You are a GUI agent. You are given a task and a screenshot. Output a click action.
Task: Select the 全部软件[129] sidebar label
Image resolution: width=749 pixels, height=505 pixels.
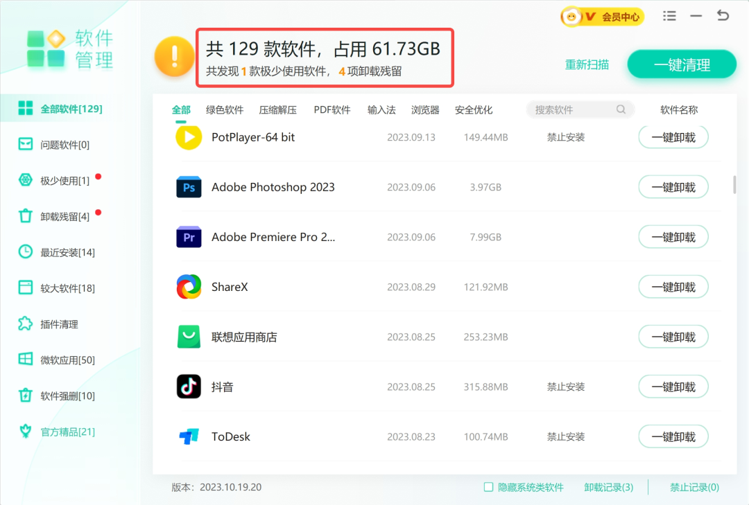(71, 109)
